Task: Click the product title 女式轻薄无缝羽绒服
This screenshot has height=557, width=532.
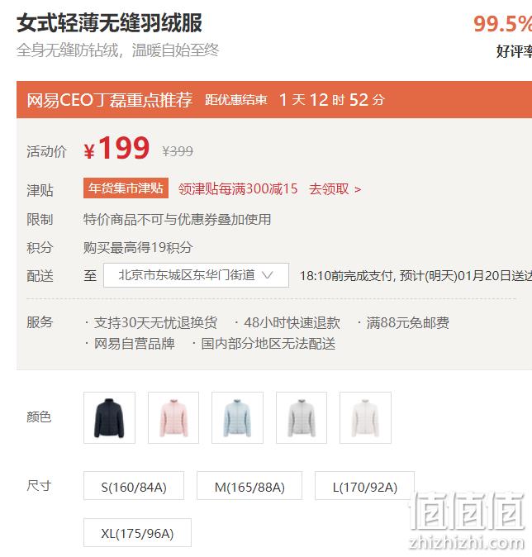Action: coord(109,23)
